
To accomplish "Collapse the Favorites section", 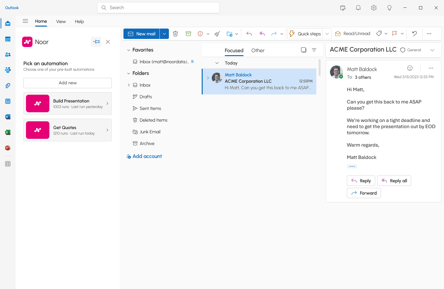I will [129, 50].
